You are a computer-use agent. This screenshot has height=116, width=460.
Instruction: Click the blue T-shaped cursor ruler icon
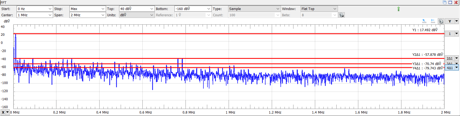pyautogui.click(x=433, y=21)
